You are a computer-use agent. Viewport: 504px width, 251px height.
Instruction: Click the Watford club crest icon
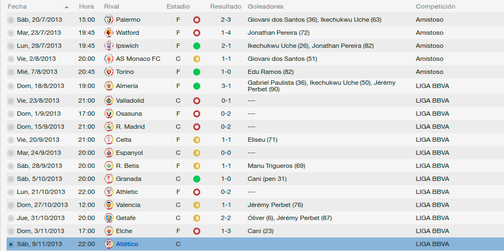109,33
